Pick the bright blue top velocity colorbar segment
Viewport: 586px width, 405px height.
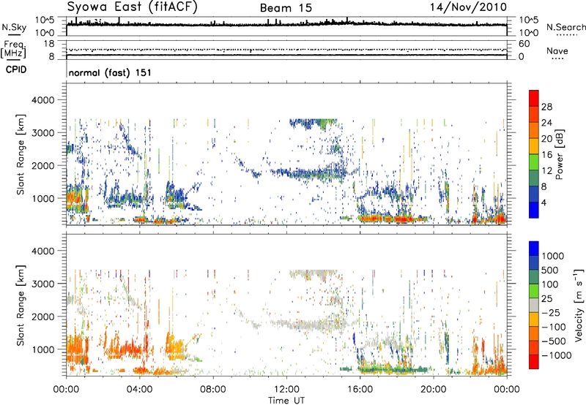[x=534, y=249]
